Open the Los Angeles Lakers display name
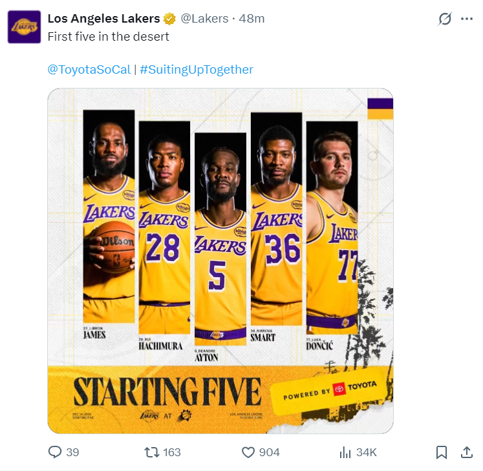The height and width of the screenshot is (471, 483). coord(103,18)
